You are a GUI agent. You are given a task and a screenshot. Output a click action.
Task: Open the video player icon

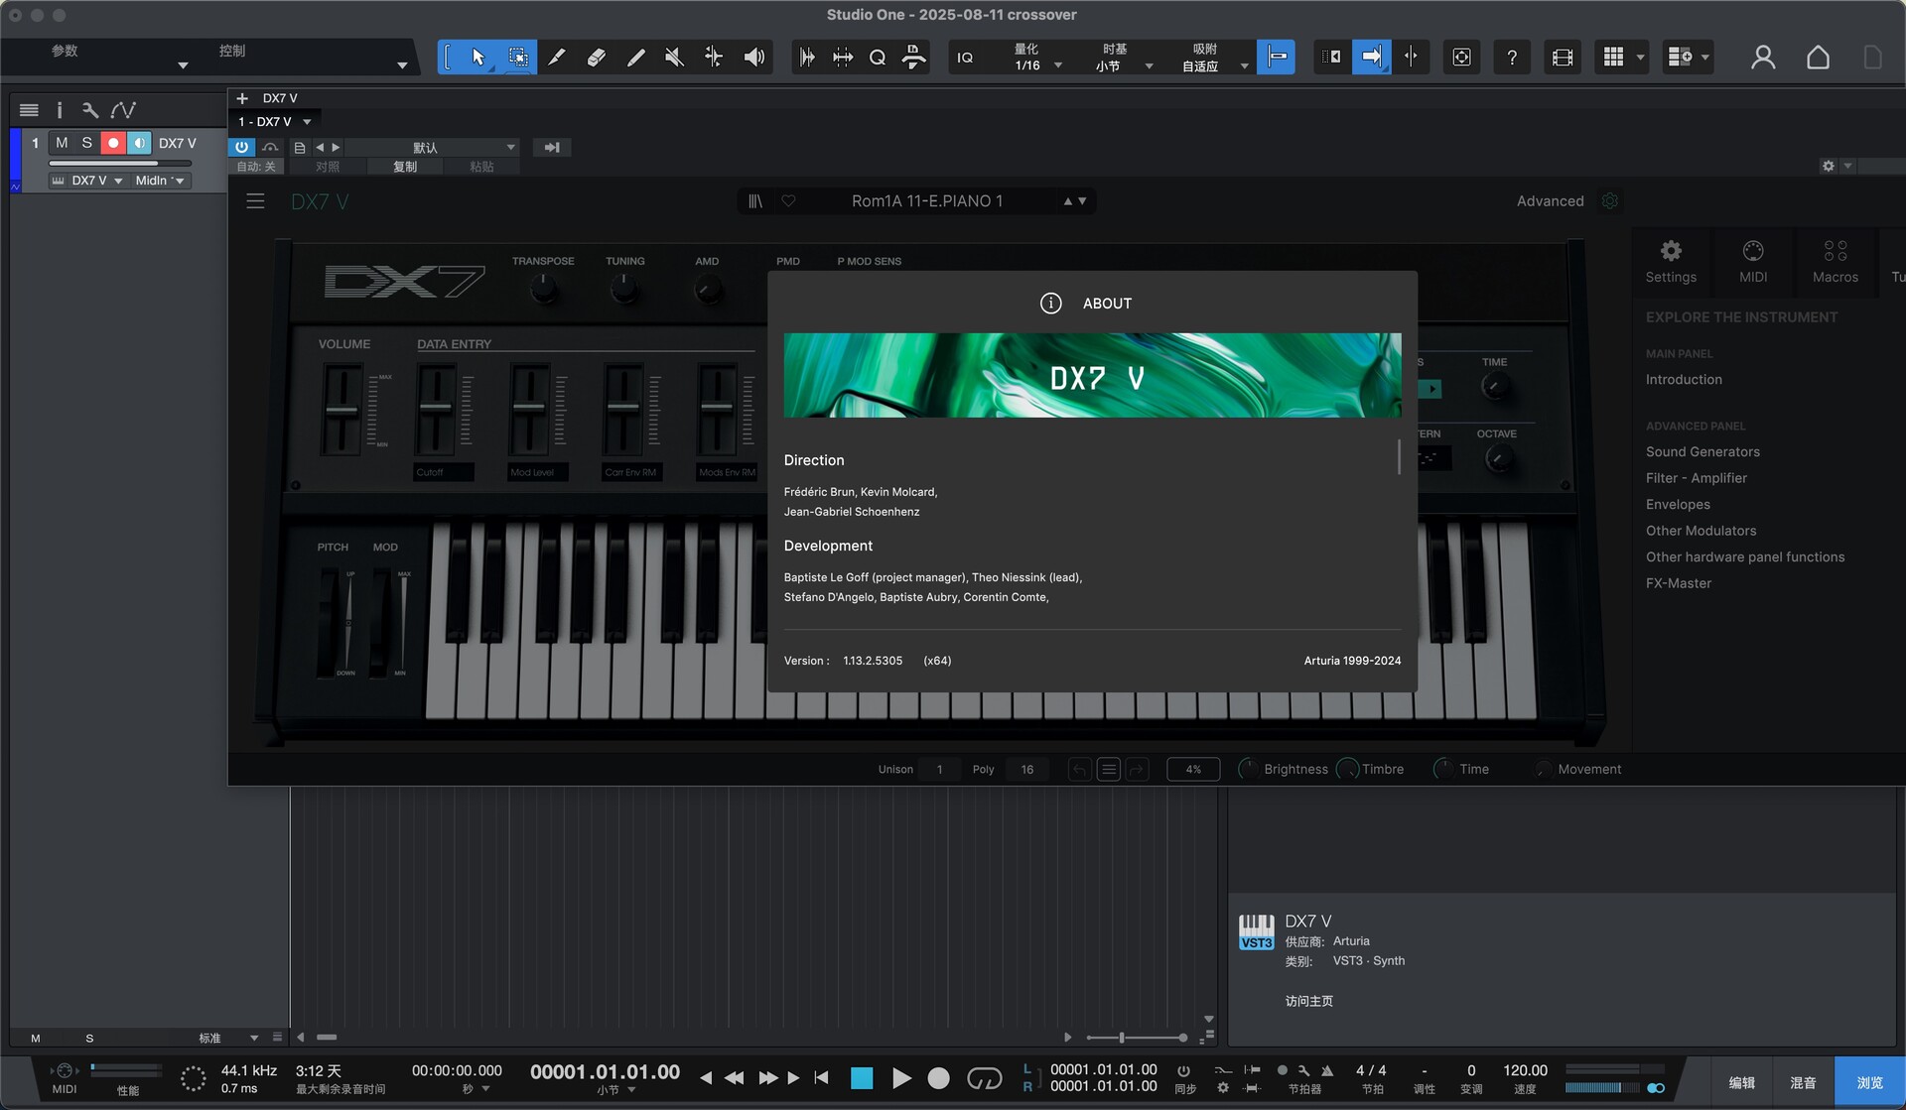tap(1563, 58)
